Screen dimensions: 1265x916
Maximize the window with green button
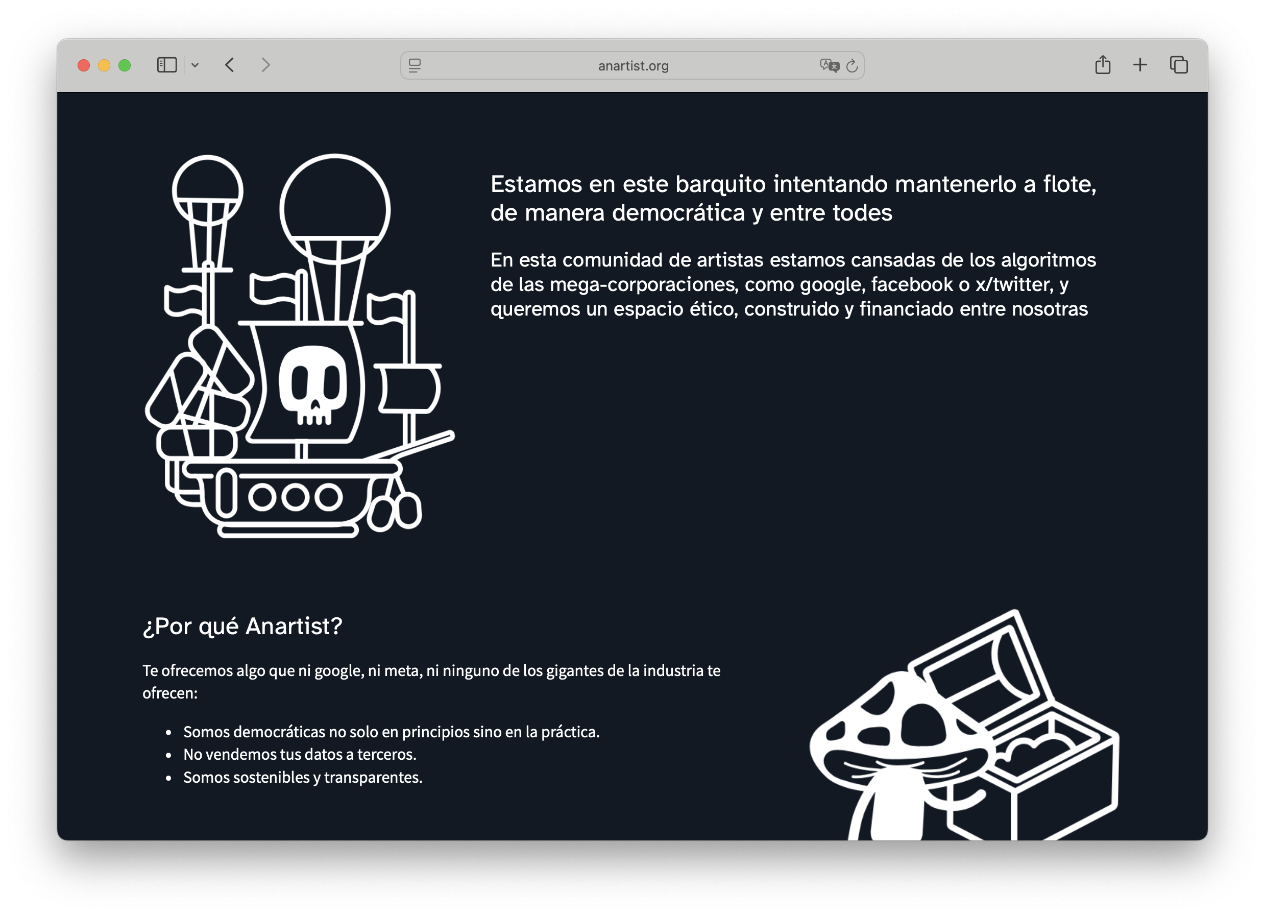(125, 65)
